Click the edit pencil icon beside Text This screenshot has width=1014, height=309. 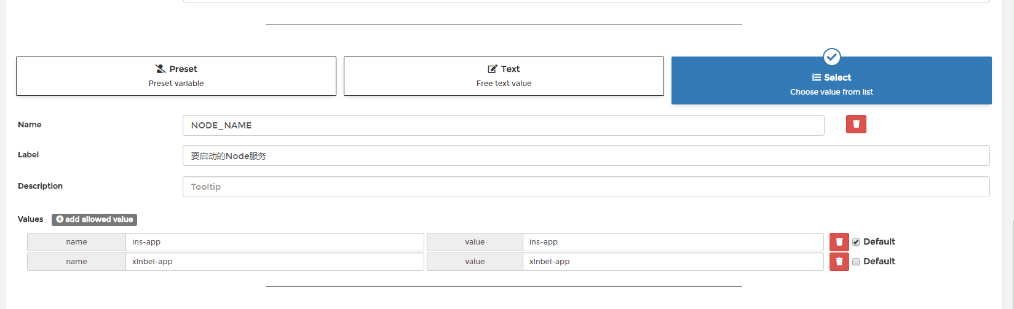coord(493,69)
